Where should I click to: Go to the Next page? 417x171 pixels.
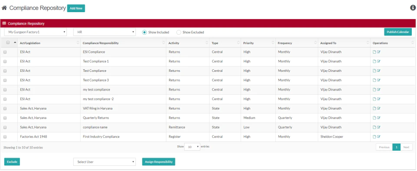pyautogui.click(x=407, y=147)
